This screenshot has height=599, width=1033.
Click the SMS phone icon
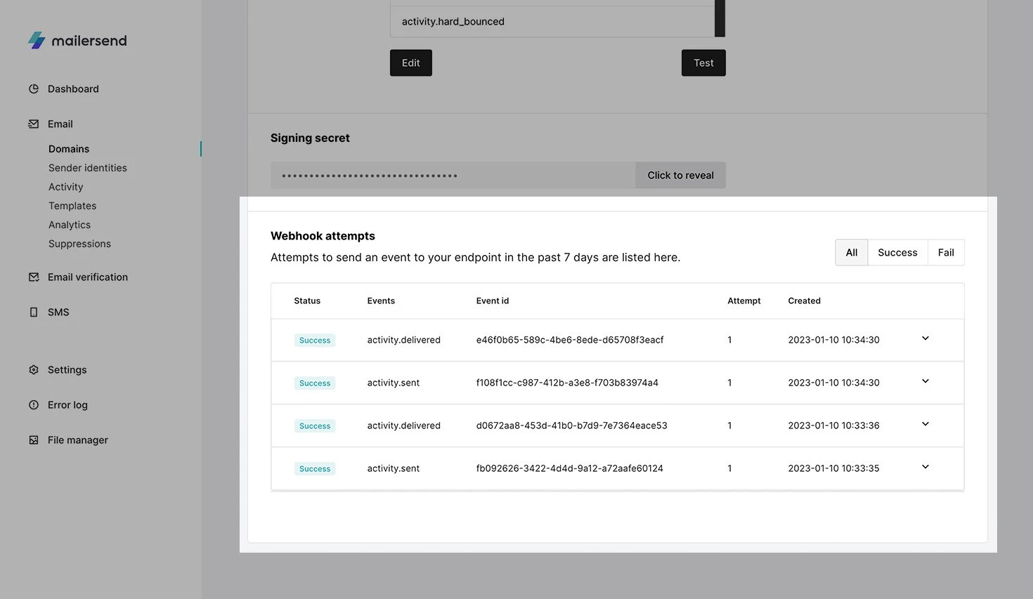pos(34,312)
